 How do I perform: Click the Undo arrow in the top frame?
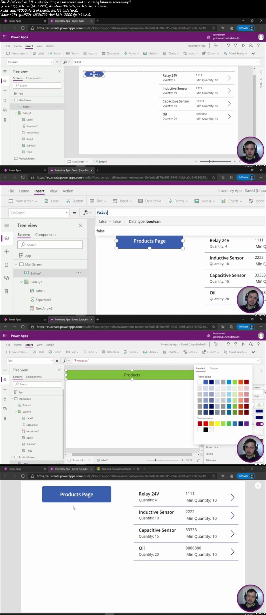point(228,45)
